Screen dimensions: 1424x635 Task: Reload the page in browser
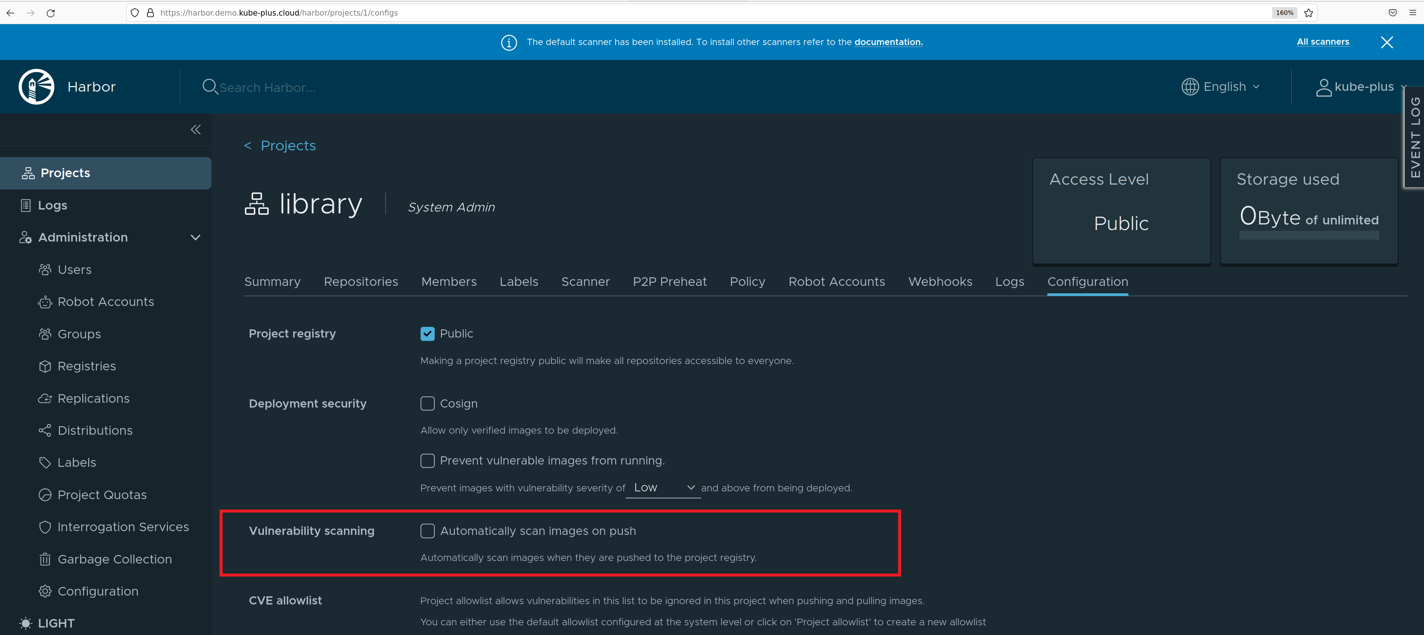tap(50, 13)
